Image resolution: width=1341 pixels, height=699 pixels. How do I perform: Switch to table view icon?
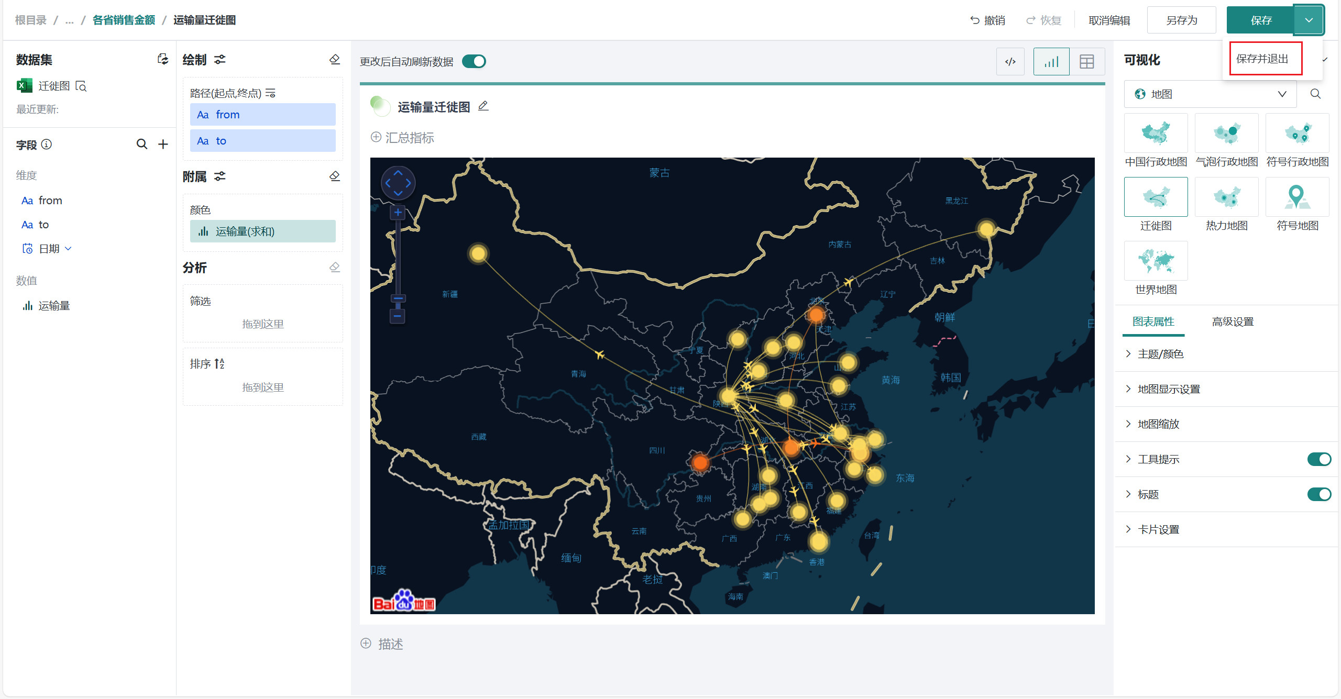coord(1086,62)
